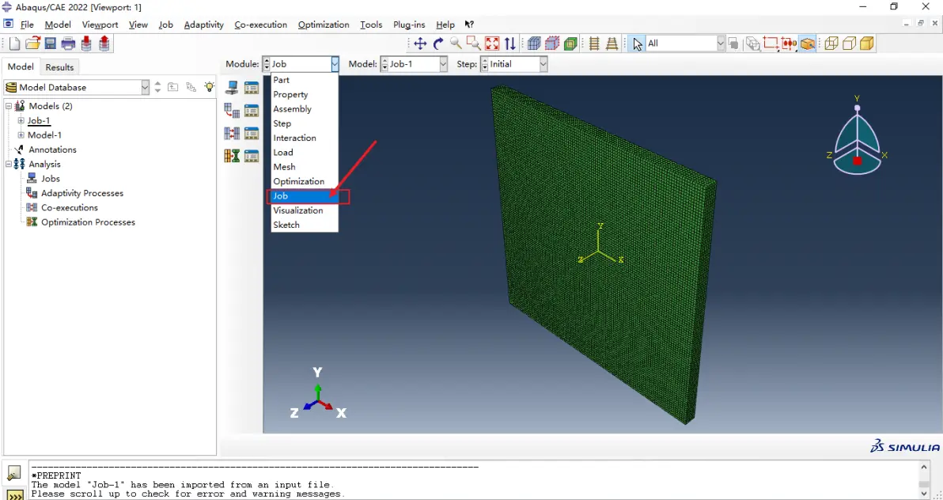Select the Pan View tool

(x=420, y=44)
